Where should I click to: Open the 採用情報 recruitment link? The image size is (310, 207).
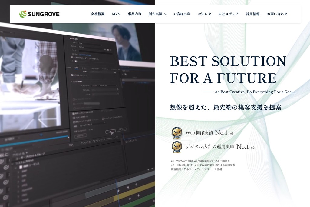pos(253,14)
